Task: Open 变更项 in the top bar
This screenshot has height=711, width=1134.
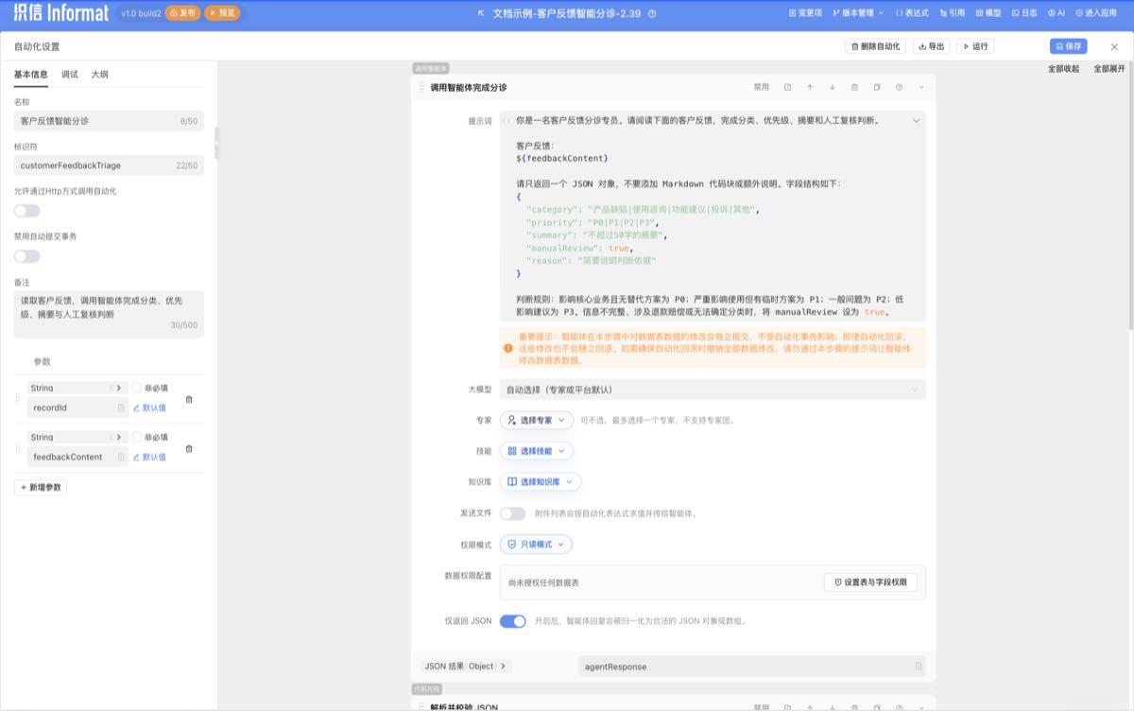Action: [805, 13]
